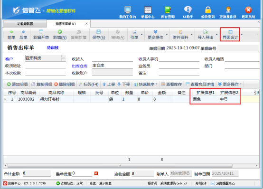Click 附件资料 attachments button
Image resolution: width=263 pixels, height=189 pixels.
point(180,35)
